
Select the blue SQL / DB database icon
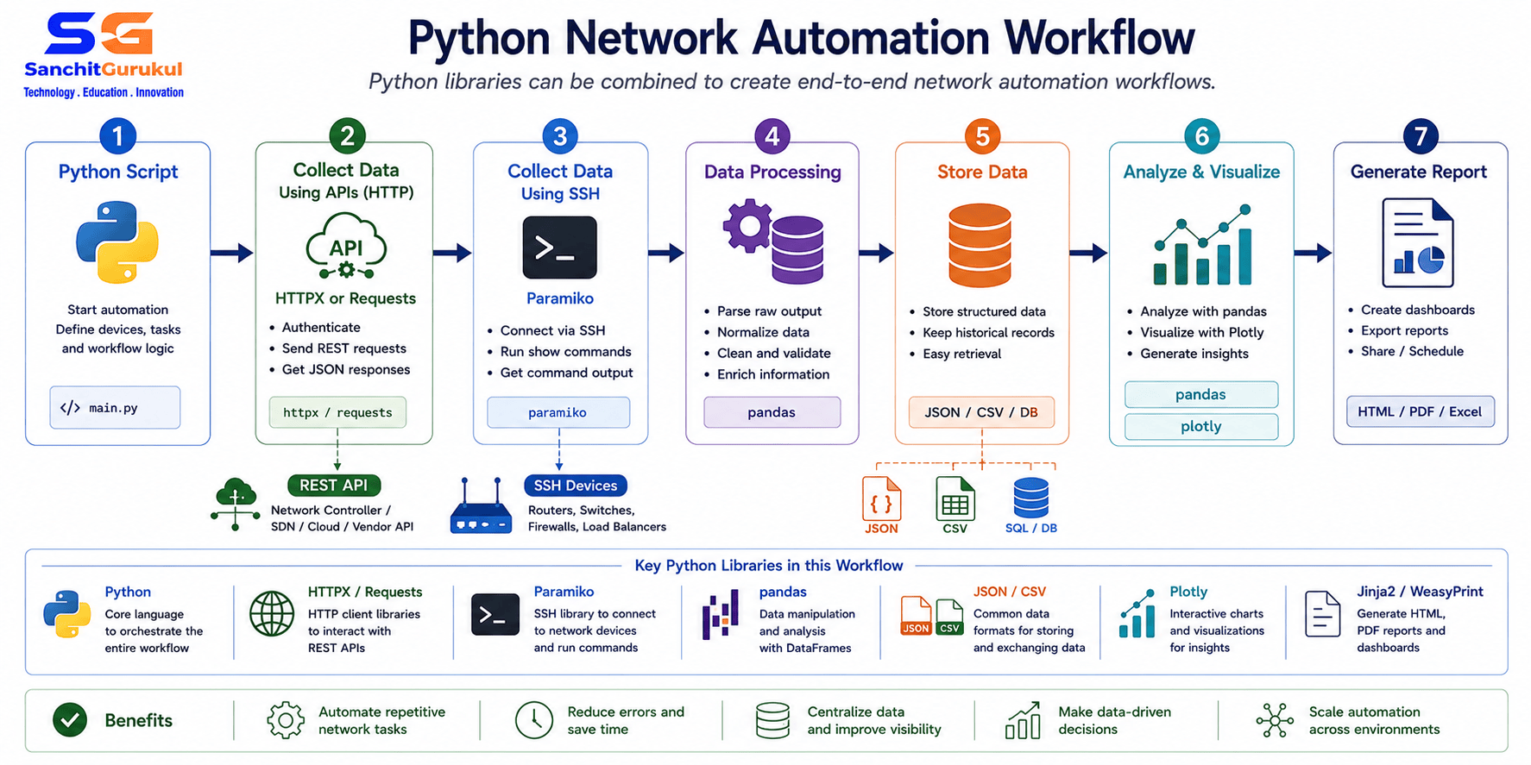pos(1030,498)
